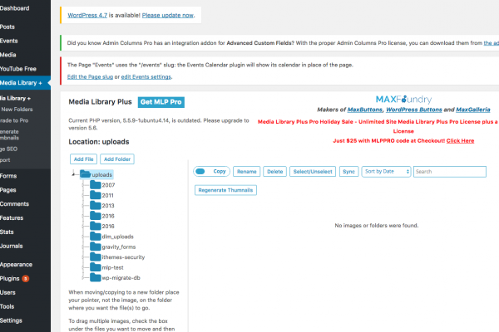Click the ithemes-security folder icon
Screen dimensions: 499x332
pyautogui.click(x=96, y=257)
